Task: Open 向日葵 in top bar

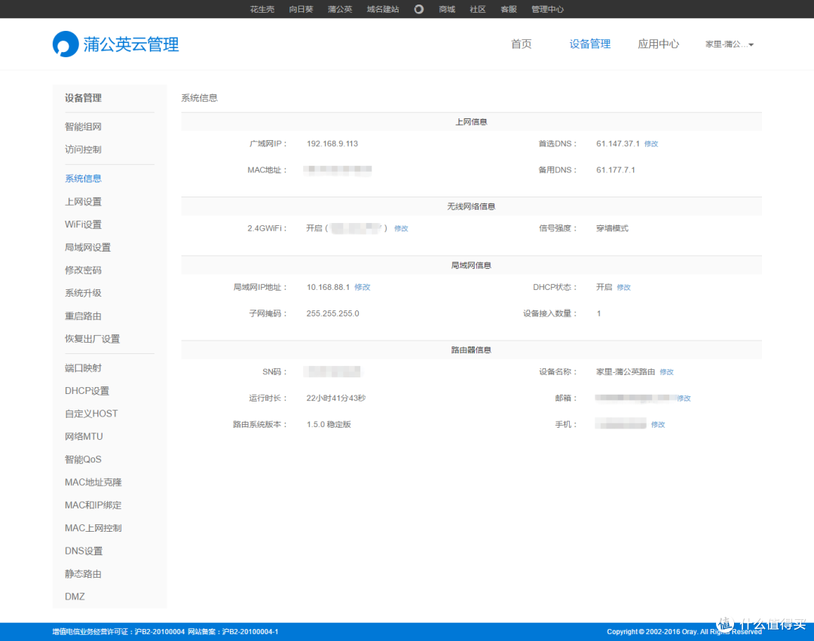Action: [x=301, y=9]
